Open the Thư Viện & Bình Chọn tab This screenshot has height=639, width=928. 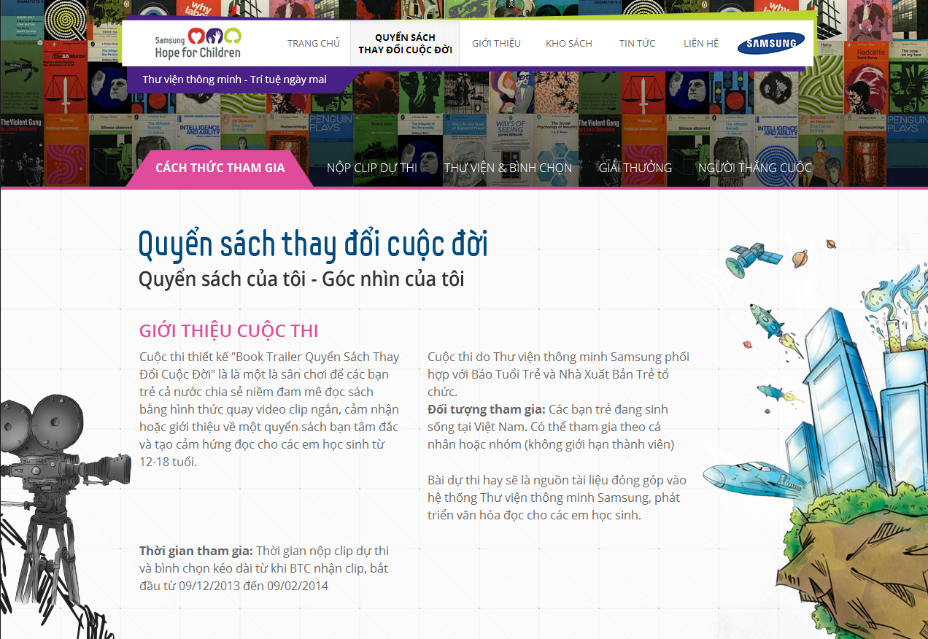tap(508, 169)
